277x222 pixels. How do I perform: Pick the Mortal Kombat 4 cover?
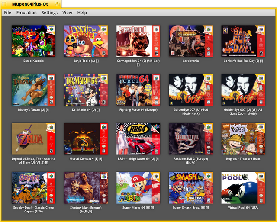(86, 139)
